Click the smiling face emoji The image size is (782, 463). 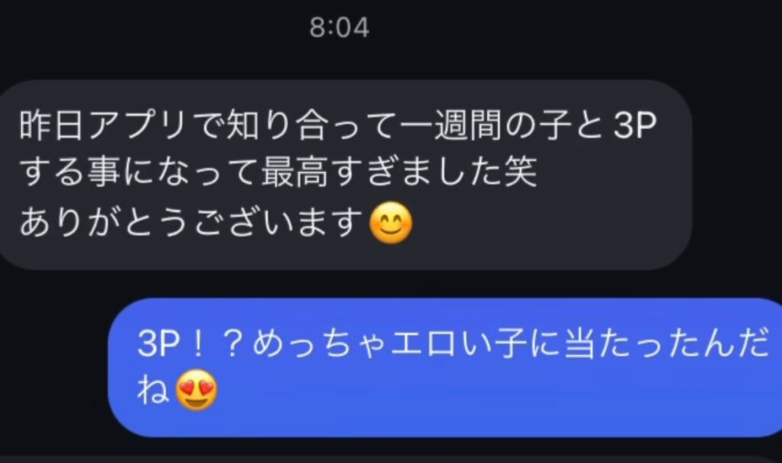tap(391, 223)
